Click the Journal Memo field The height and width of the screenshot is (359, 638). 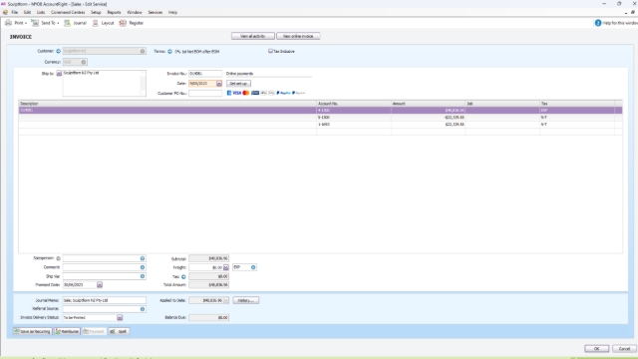[x=104, y=300]
